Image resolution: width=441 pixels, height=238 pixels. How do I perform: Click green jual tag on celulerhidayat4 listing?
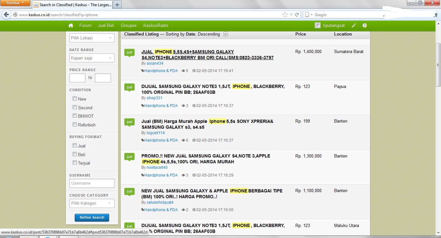tap(130, 191)
